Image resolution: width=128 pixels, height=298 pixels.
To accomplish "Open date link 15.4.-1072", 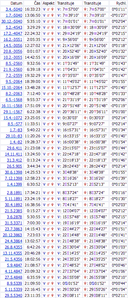I will pos(13,118).
